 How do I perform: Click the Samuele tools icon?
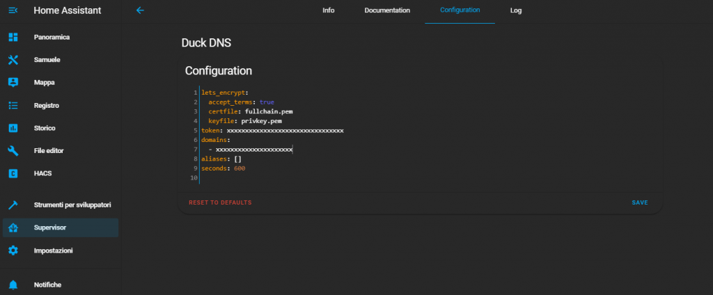(13, 60)
